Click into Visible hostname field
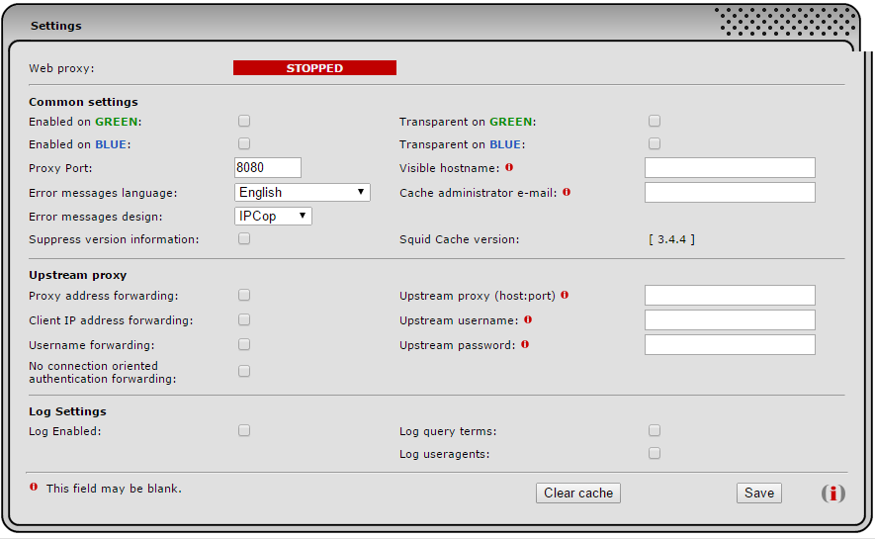 click(x=730, y=167)
